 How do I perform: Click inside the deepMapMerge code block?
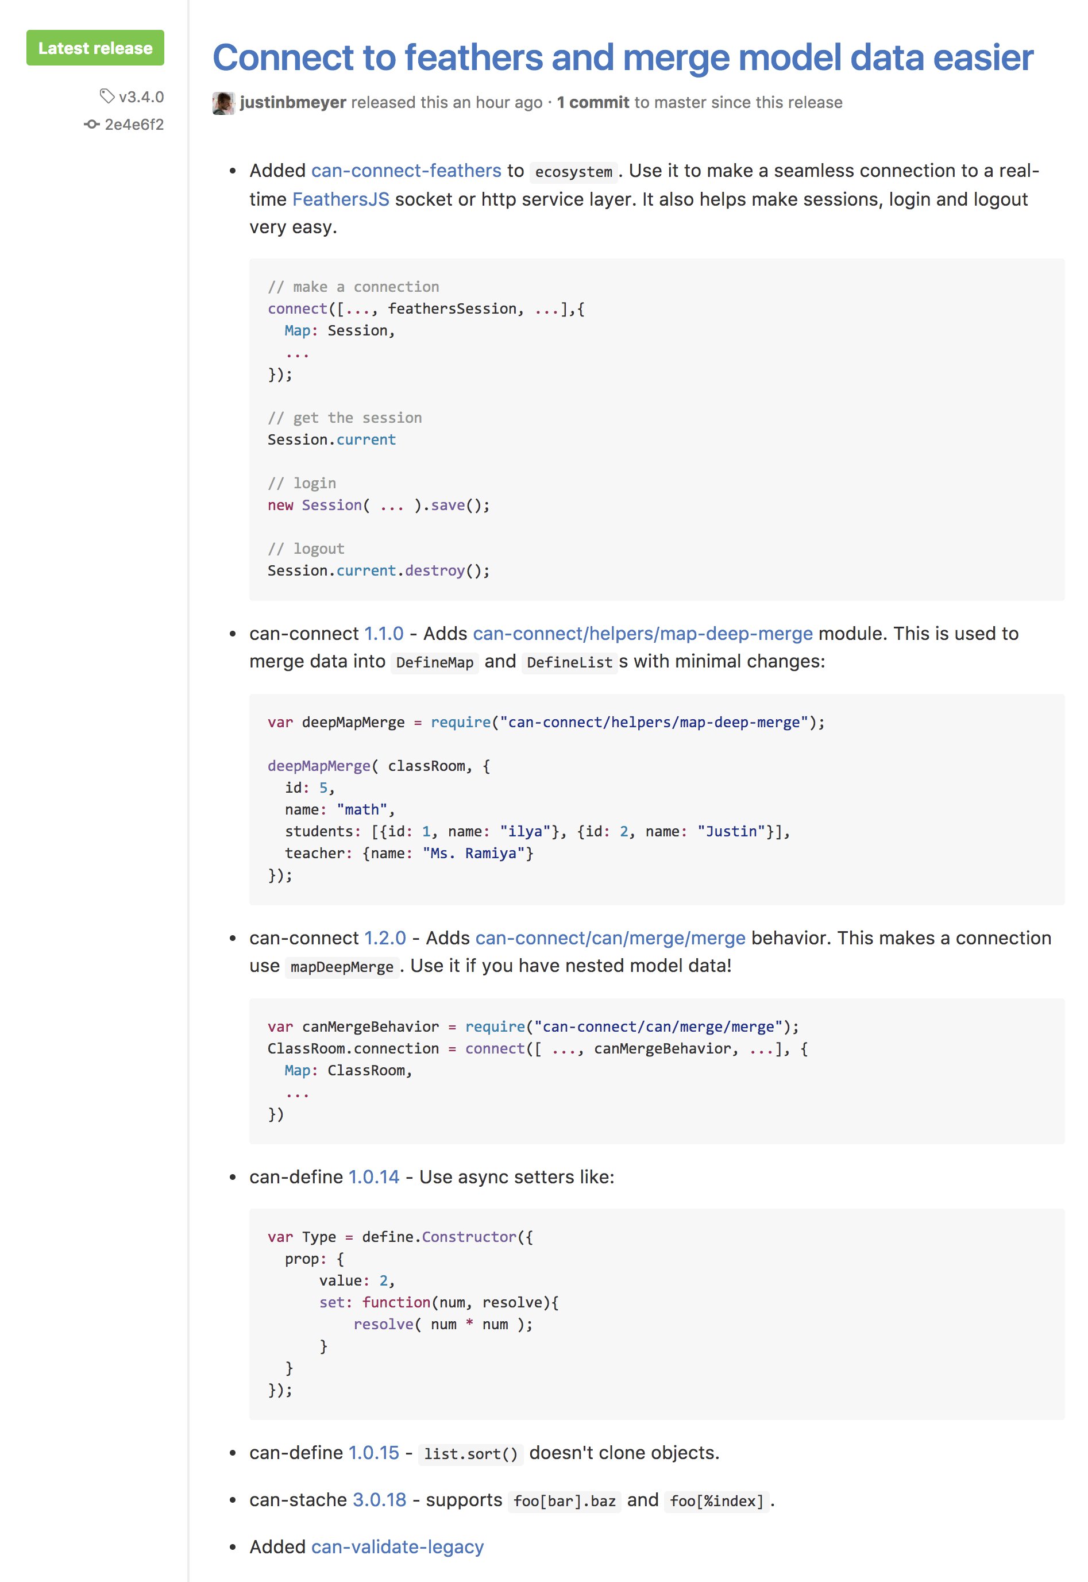click(657, 799)
